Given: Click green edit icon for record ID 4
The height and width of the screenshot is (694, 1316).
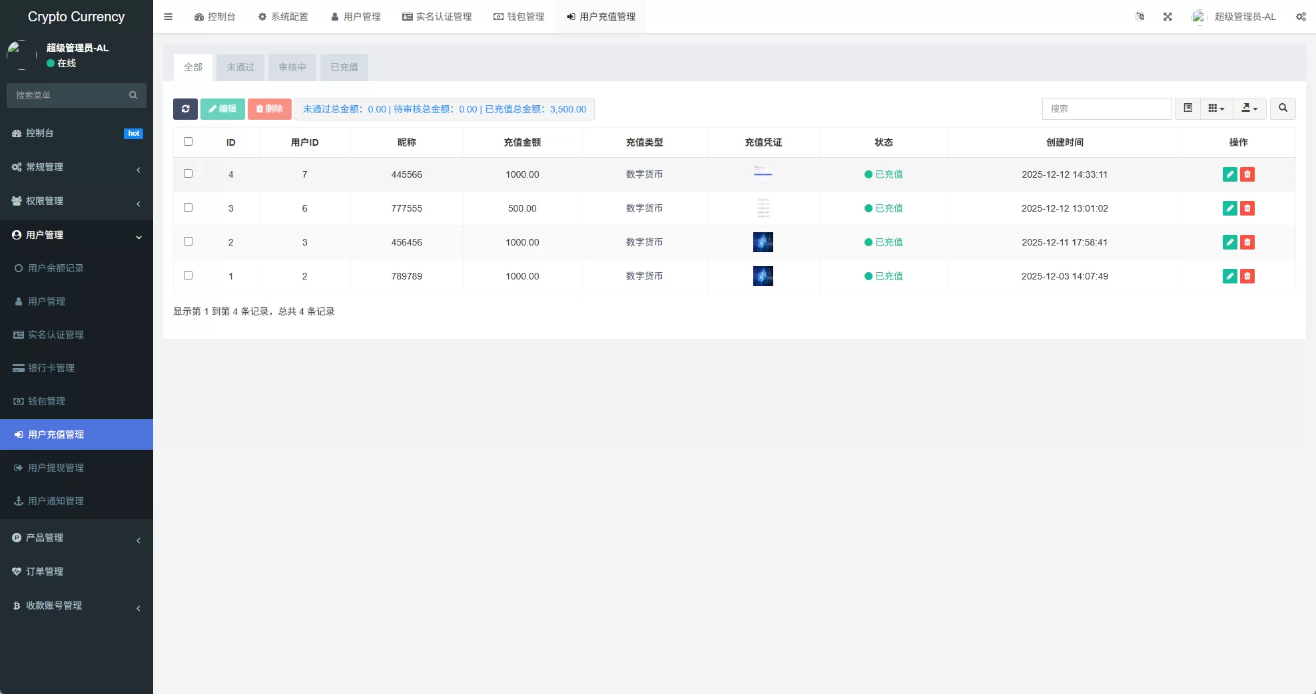Looking at the screenshot, I should coord(1229,174).
